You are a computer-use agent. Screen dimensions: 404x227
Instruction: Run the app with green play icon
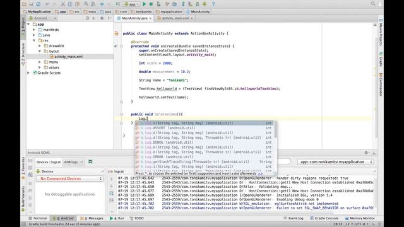tap(145, 4)
